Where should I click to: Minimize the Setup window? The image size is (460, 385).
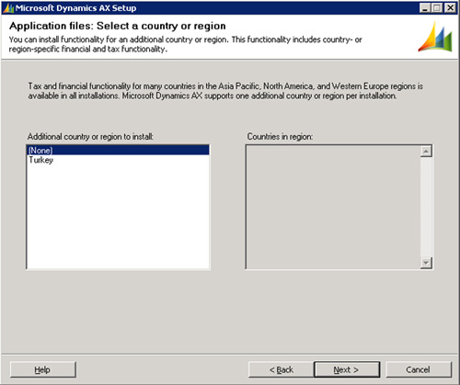point(425,7)
